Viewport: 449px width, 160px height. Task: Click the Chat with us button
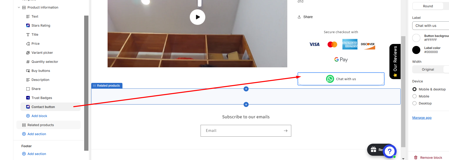click(341, 79)
